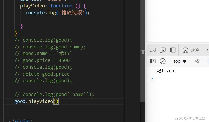209x122 pixels.
Task: Click the // console.log(good['name']) comment
Action: 54,95
